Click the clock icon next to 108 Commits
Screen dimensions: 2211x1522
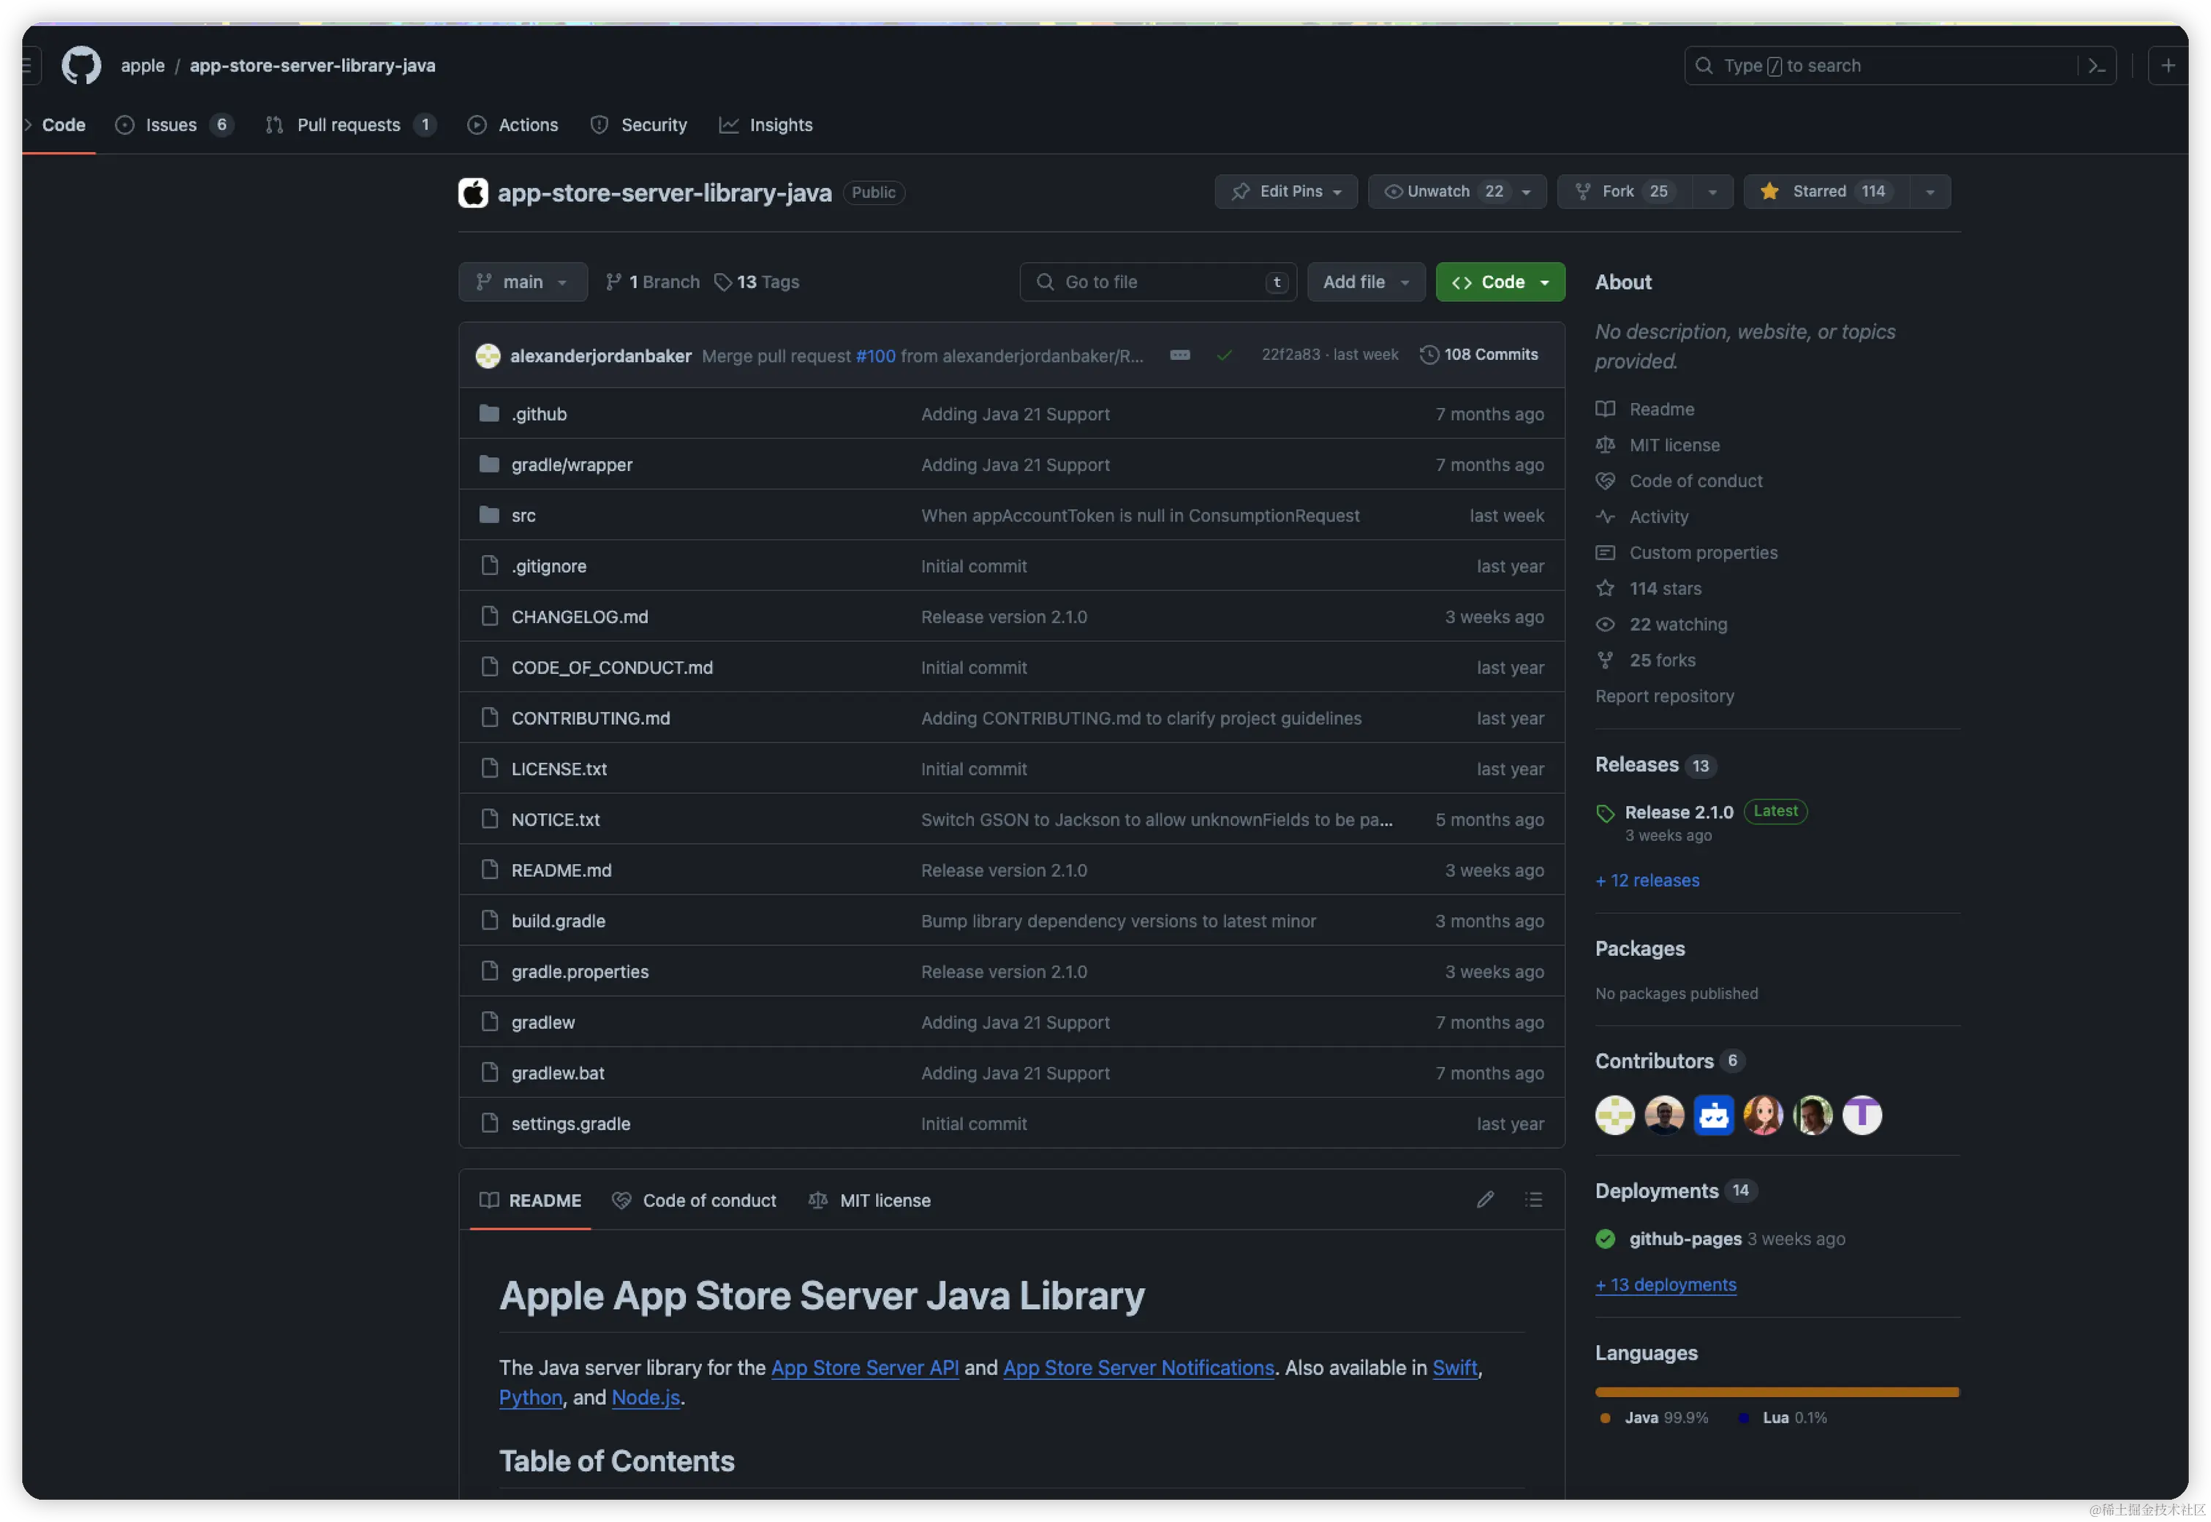pyautogui.click(x=1428, y=355)
